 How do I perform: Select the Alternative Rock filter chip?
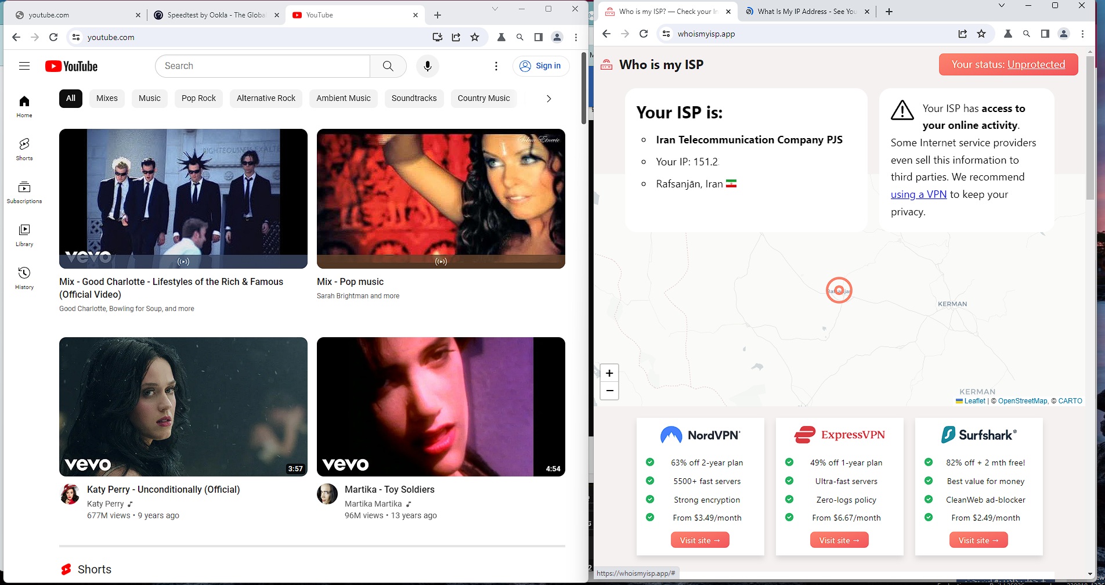[x=266, y=98]
